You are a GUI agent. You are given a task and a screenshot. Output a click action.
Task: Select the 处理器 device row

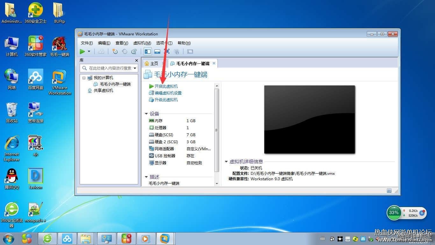pos(180,128)
